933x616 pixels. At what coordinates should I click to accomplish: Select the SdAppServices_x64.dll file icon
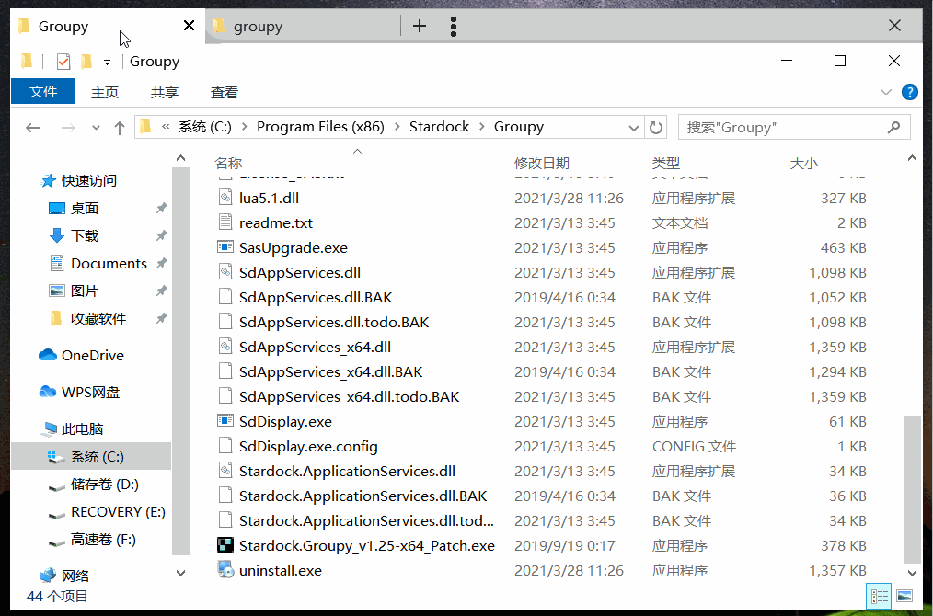coord(225,347)
